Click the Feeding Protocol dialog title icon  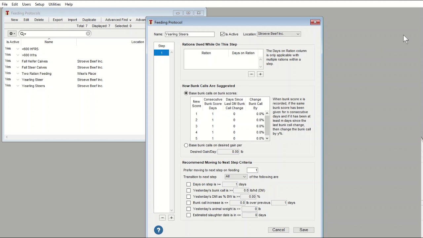point(151,22)
